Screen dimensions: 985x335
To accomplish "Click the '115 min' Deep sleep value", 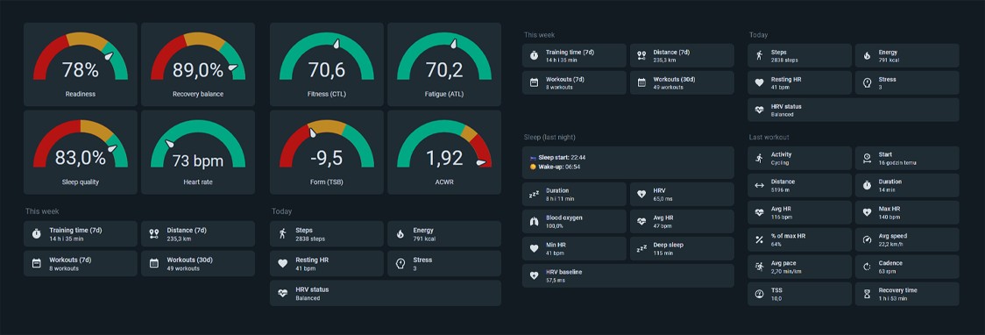I will tap(663, 253).
